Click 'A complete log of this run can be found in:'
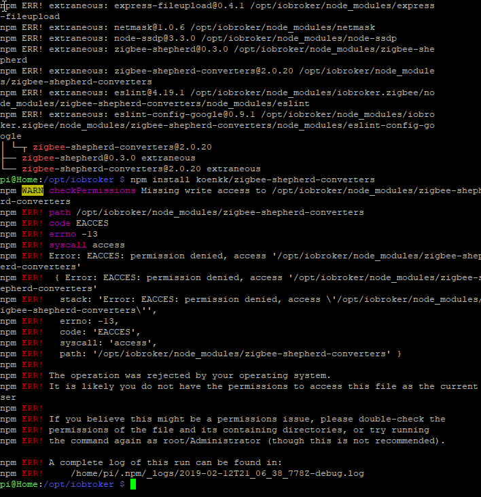The image size is (481, 497). (x=165, y=462)
